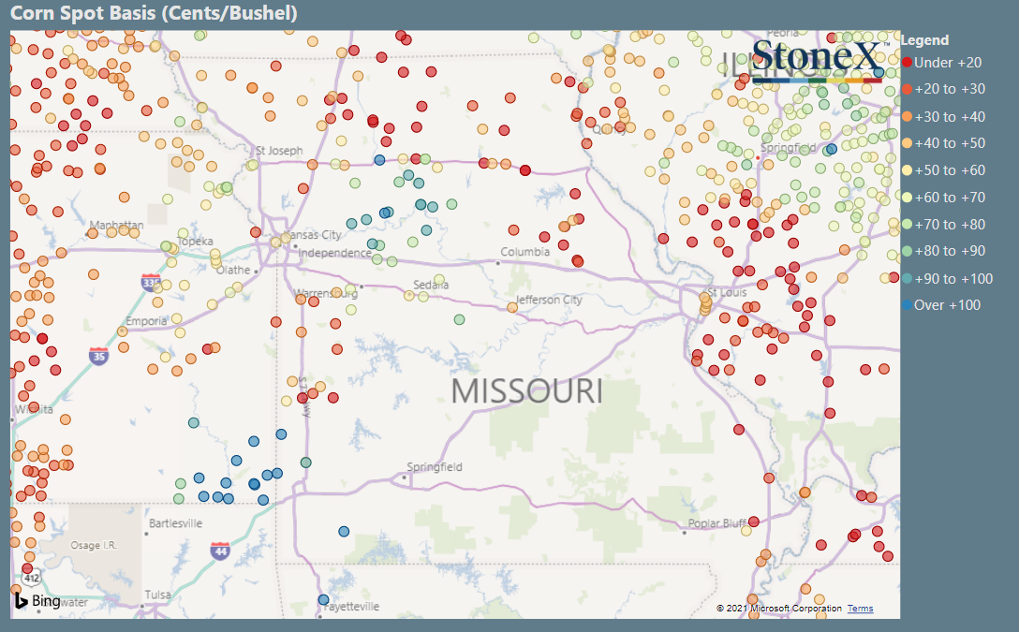The width and height of the screenshot is (1019, 632).
Task: Click the Topeka city label
Action: coord(195,241)
